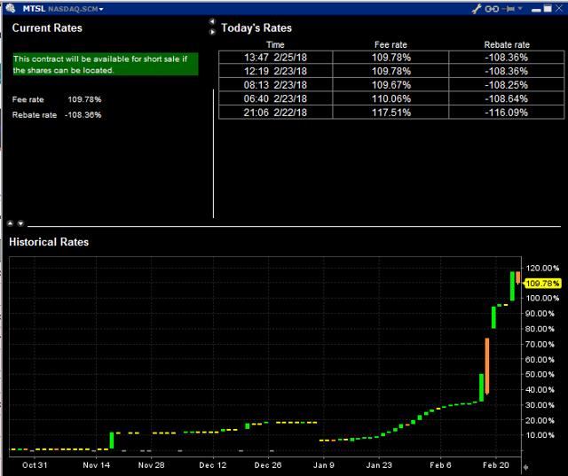Click the tall green bar from 100% to 117%
568x476 pixels.
(512, 286)
